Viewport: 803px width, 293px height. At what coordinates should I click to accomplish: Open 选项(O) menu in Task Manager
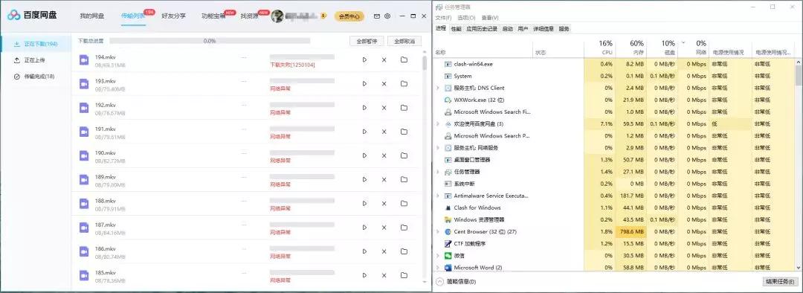(466, 18)
